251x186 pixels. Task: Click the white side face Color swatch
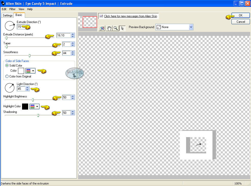coord(21,71)
